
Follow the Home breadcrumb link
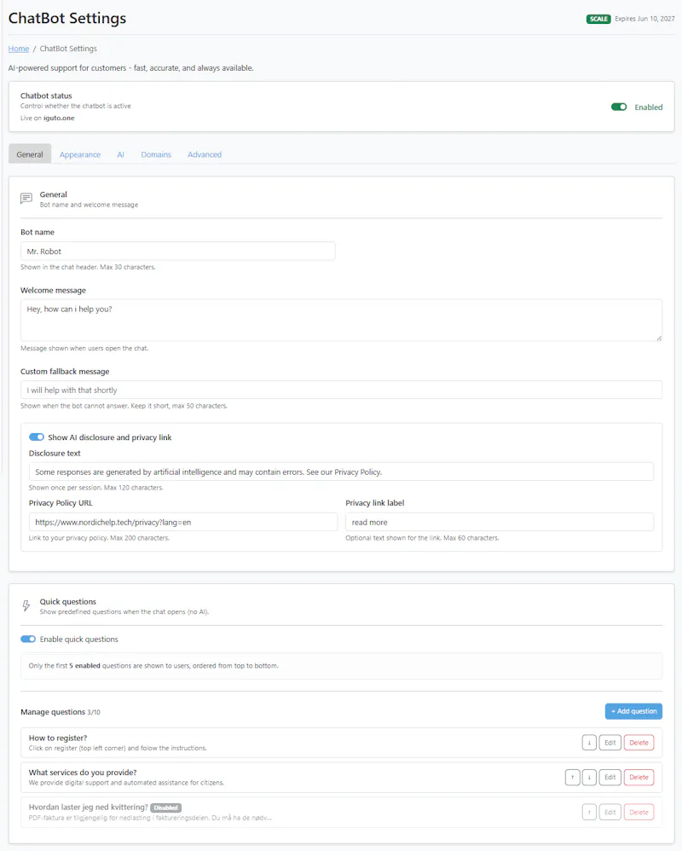pyautogui.click(x=19, y=49)
